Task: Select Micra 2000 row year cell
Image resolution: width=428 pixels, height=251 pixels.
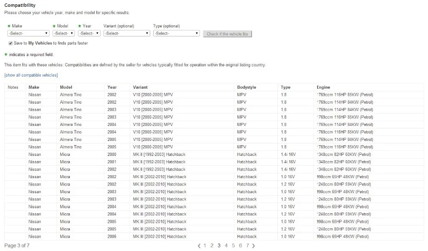Action: pyautogui.click(x=112, y=154)
